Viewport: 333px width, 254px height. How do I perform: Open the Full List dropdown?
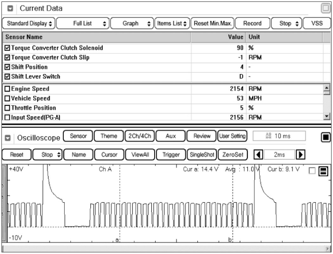point(83,23)
